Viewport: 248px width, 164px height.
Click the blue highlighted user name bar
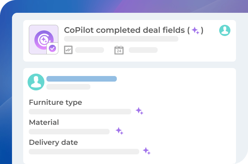pos(82,79)
